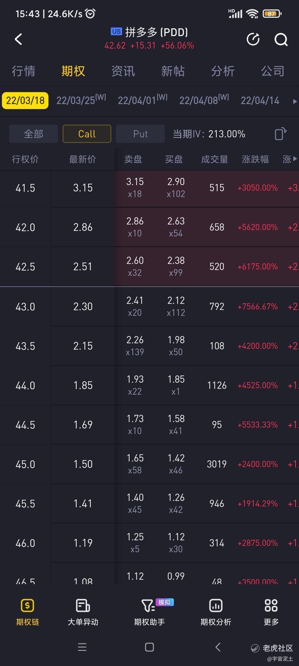Expand more expiry dates with the right arrow
The height and width of the screenshot is (666, 299).
point(295,101)
